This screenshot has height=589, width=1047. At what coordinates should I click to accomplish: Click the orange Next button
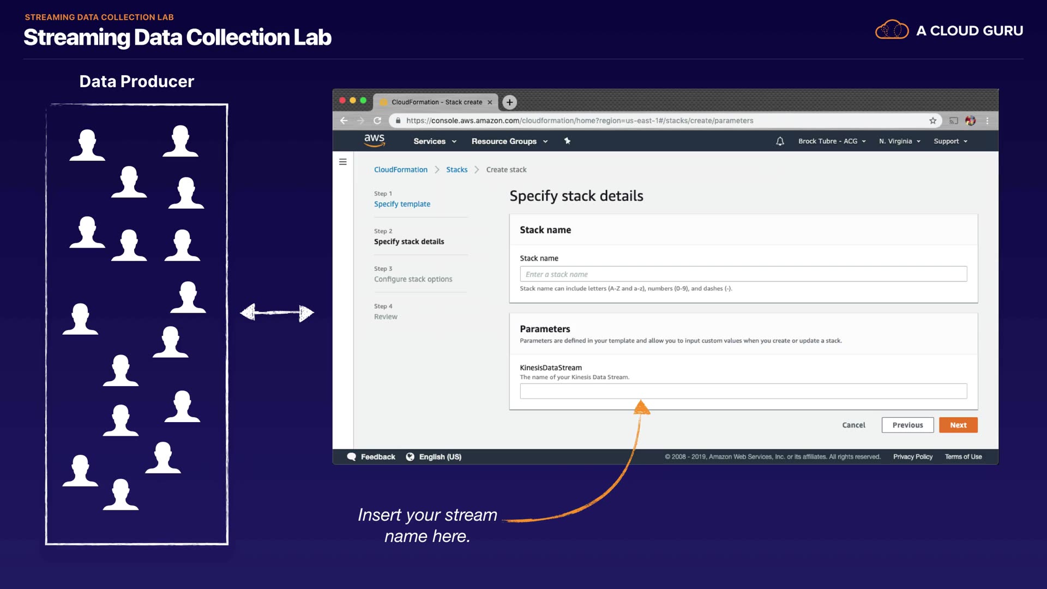pos(958,425)
